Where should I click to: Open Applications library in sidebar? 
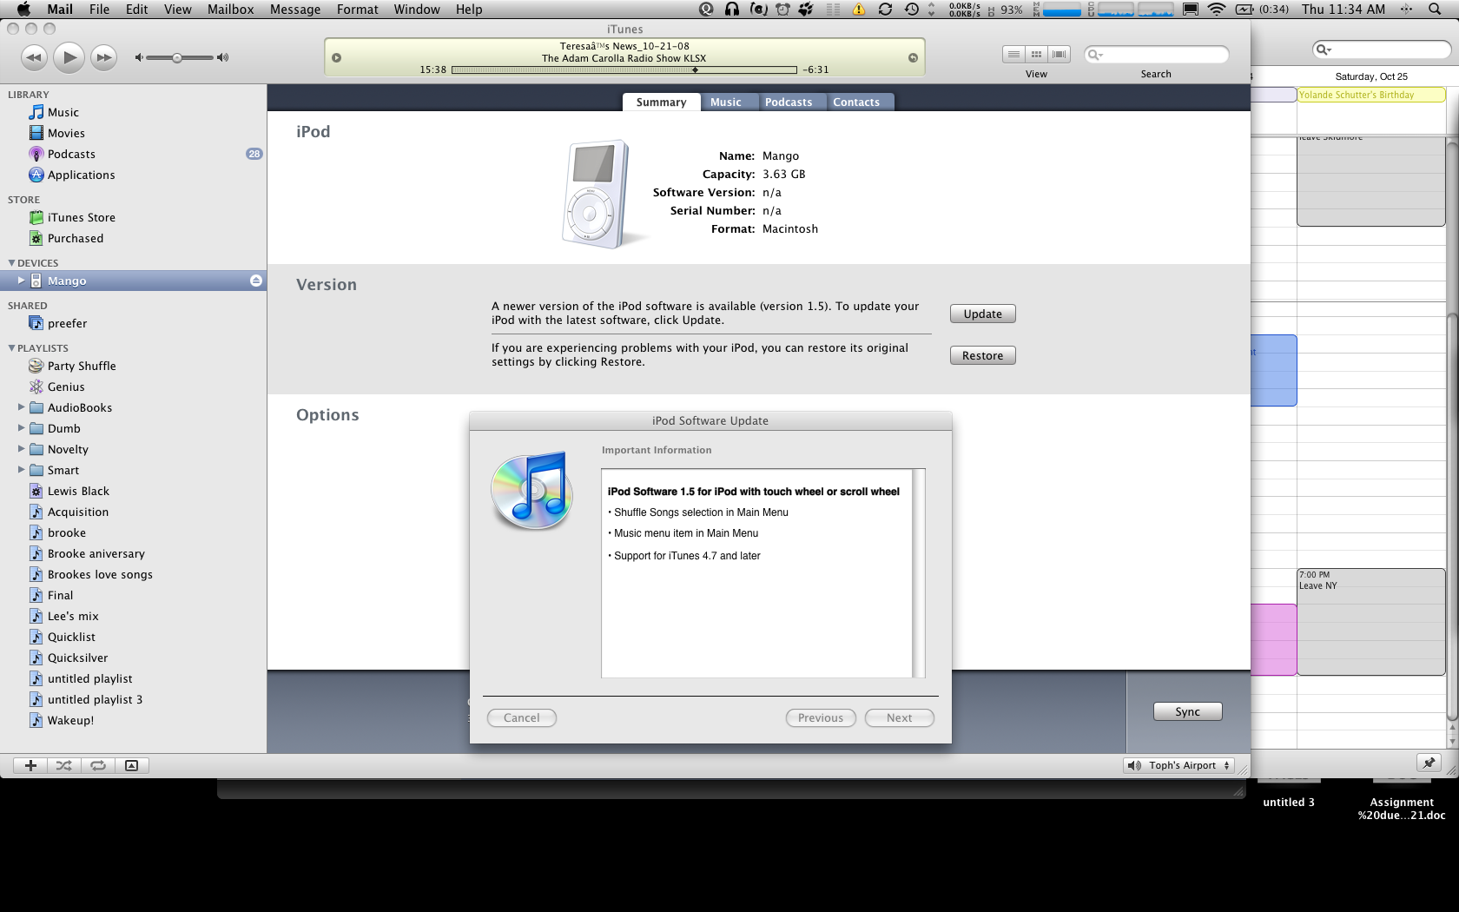(133, 175)
